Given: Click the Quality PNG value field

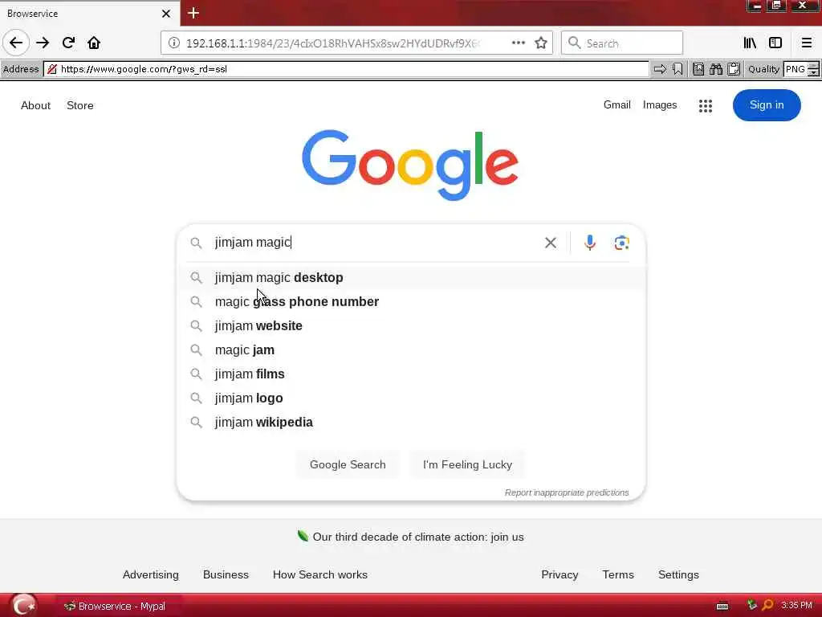Looking at the screenshot, I should point(796,69).
